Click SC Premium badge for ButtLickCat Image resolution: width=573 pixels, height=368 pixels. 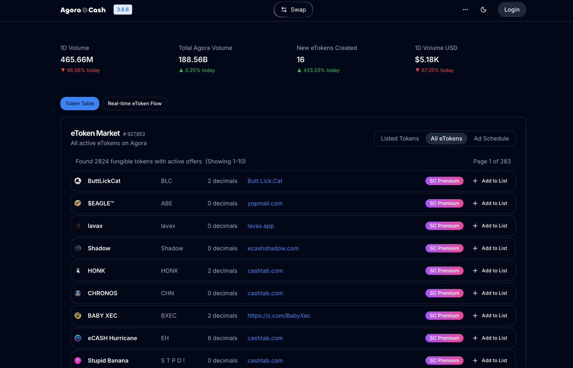point(444,181)
